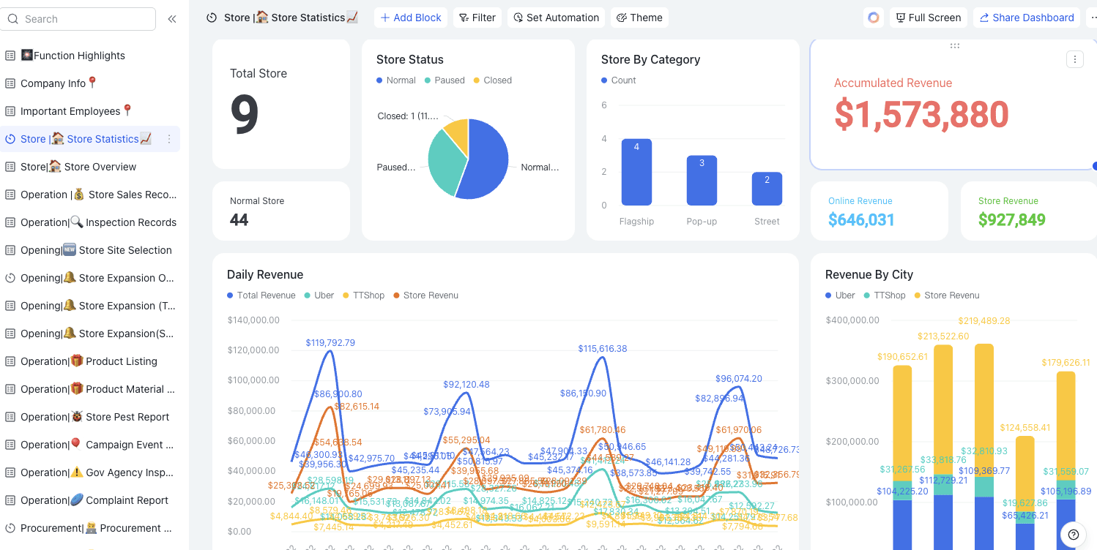Select Store Overview in sidebar
The image size is (1097, 550).
tap(90, 167)
